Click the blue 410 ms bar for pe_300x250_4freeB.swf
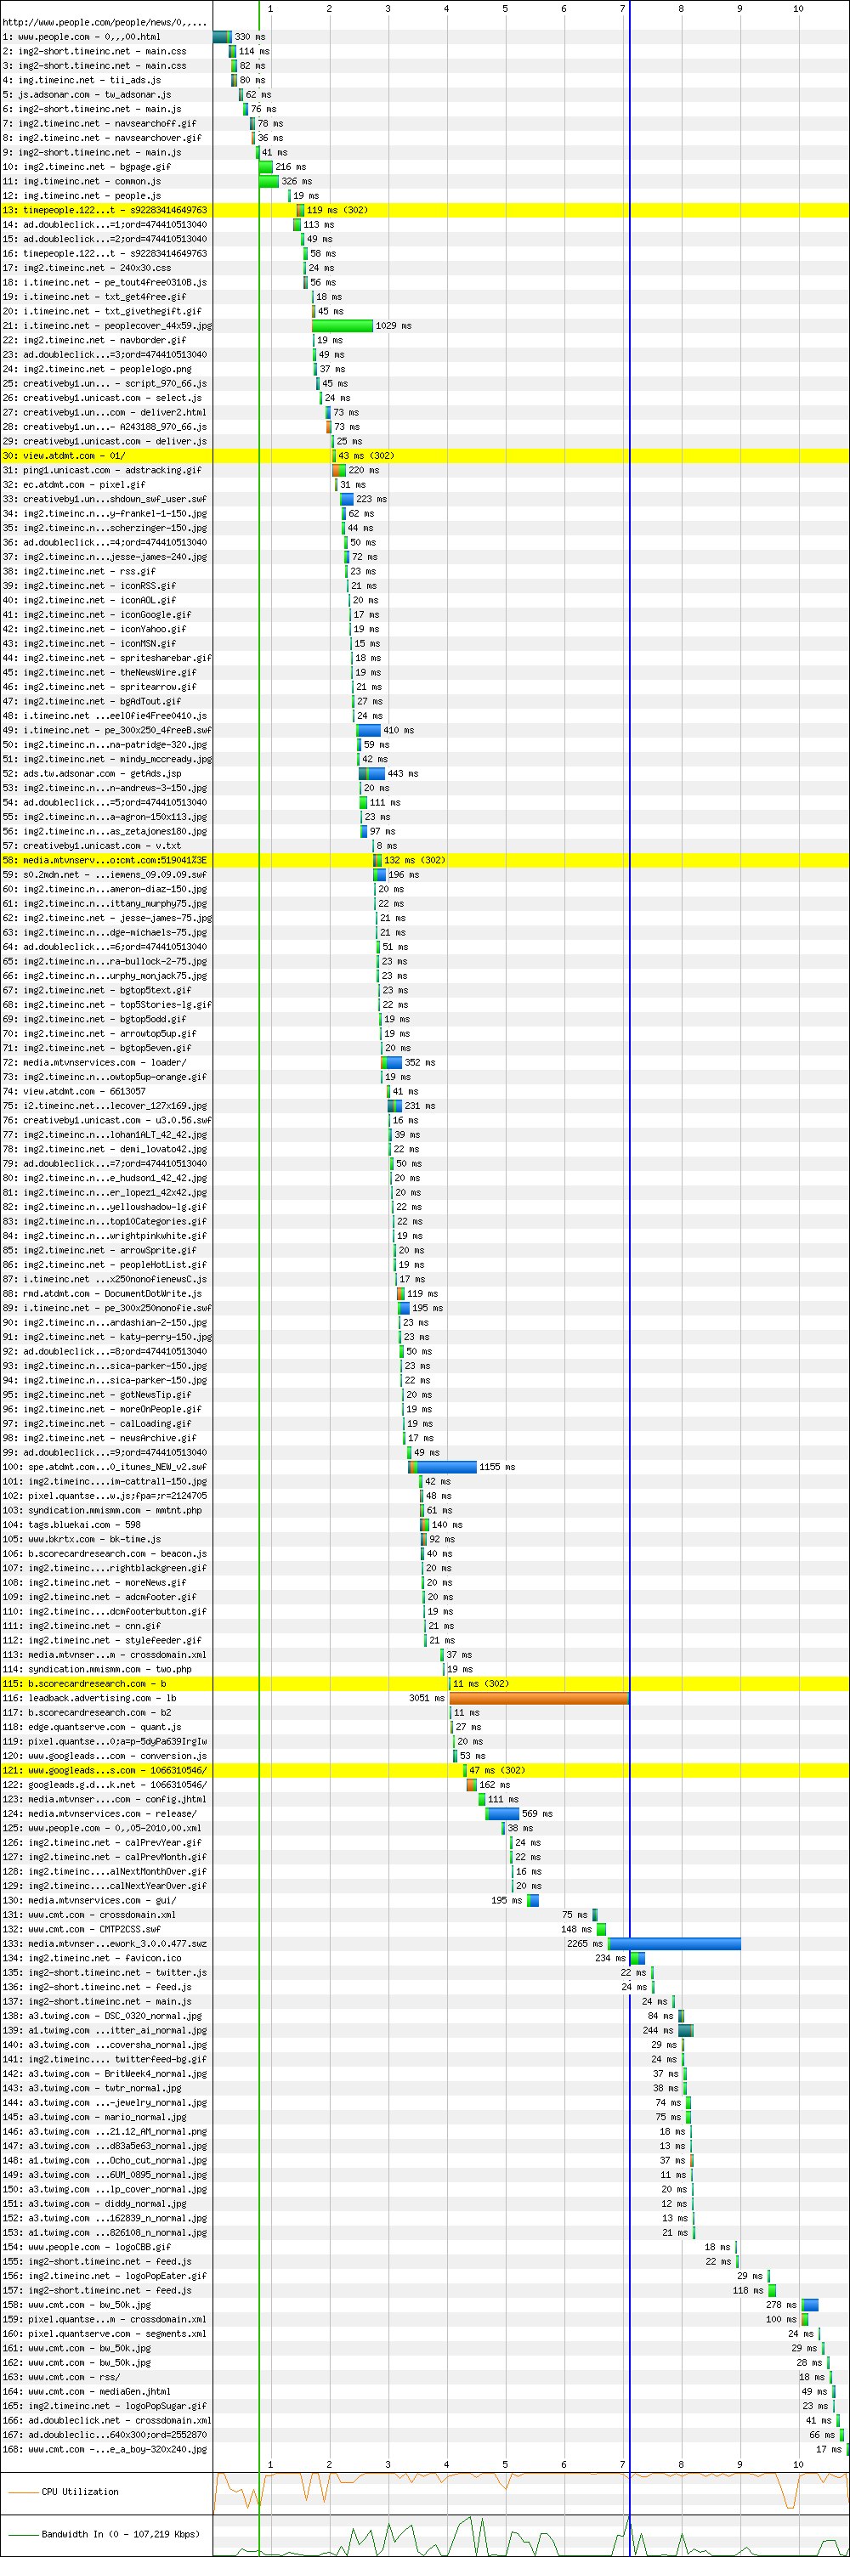This screenshot has height=2557, width=850. click(x=368, y=731)
